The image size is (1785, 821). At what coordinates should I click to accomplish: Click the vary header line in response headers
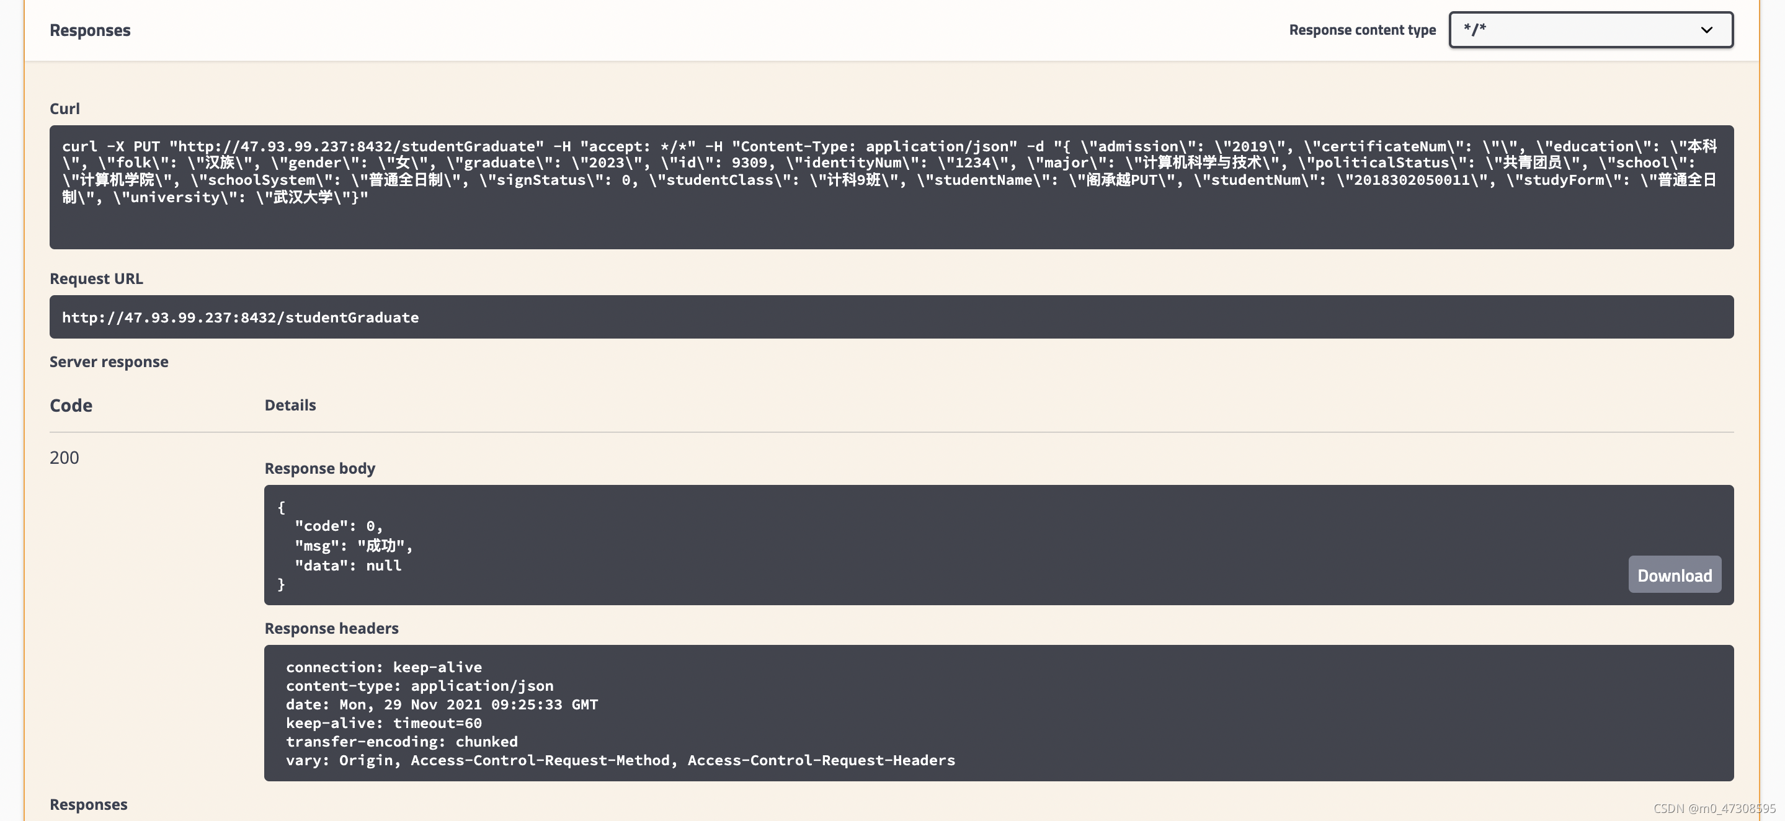point(620,760)
